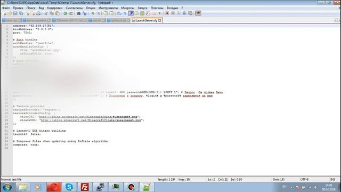Open Folder as Workspace icon
The image size is (341, 192).
point(154,13)
